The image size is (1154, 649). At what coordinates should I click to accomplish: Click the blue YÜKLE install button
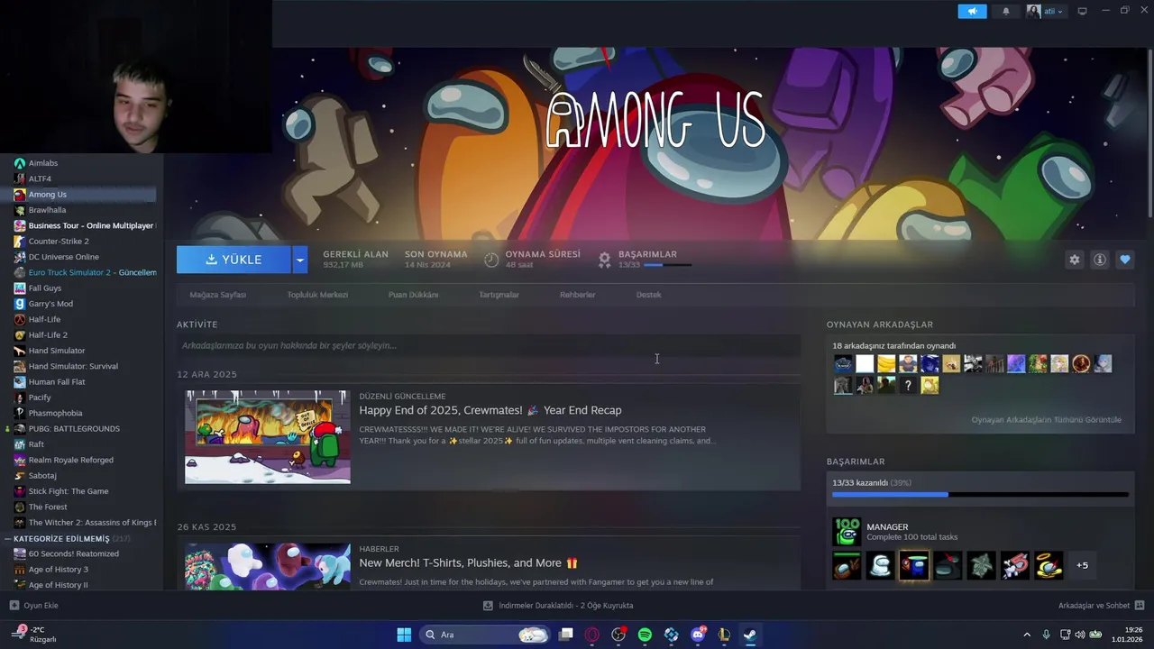pyautogui.click(x=234, y=260)
